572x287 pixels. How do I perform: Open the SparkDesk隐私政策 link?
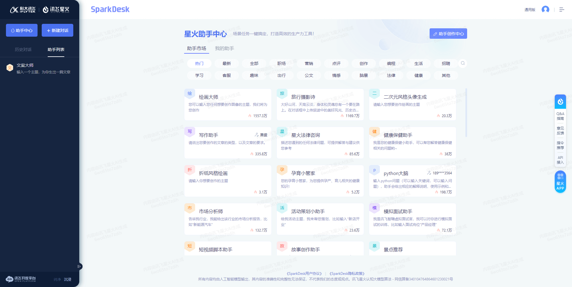pos(347,273)
